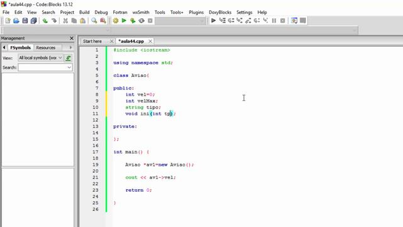
Task: Rebuild the project using circular arrows icon
Action: [141, 21]
